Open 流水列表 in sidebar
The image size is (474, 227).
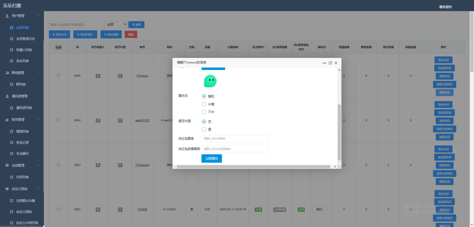click(x=23, y=61)
